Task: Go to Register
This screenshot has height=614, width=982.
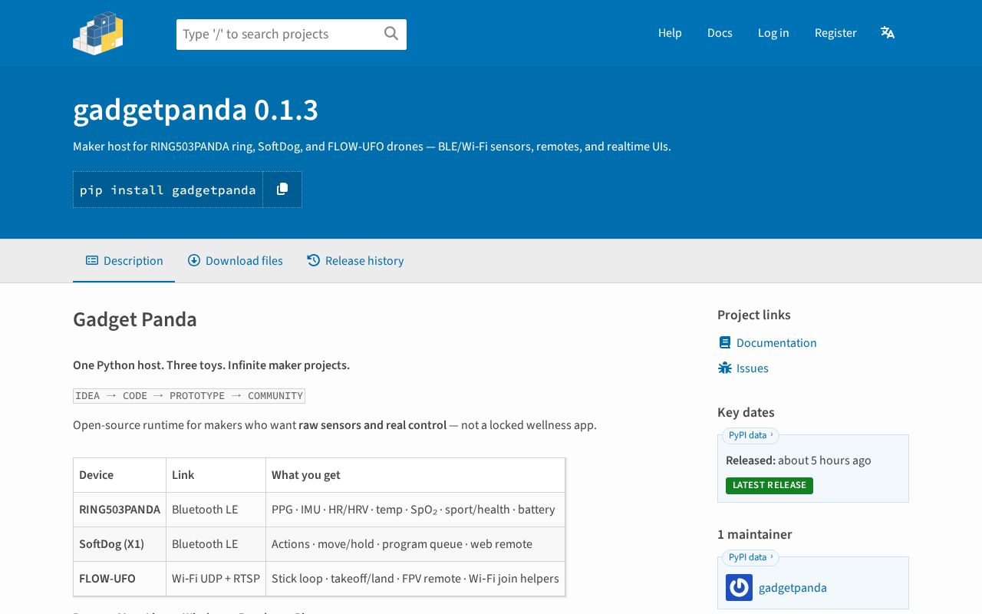Action: tap(835, 32)
